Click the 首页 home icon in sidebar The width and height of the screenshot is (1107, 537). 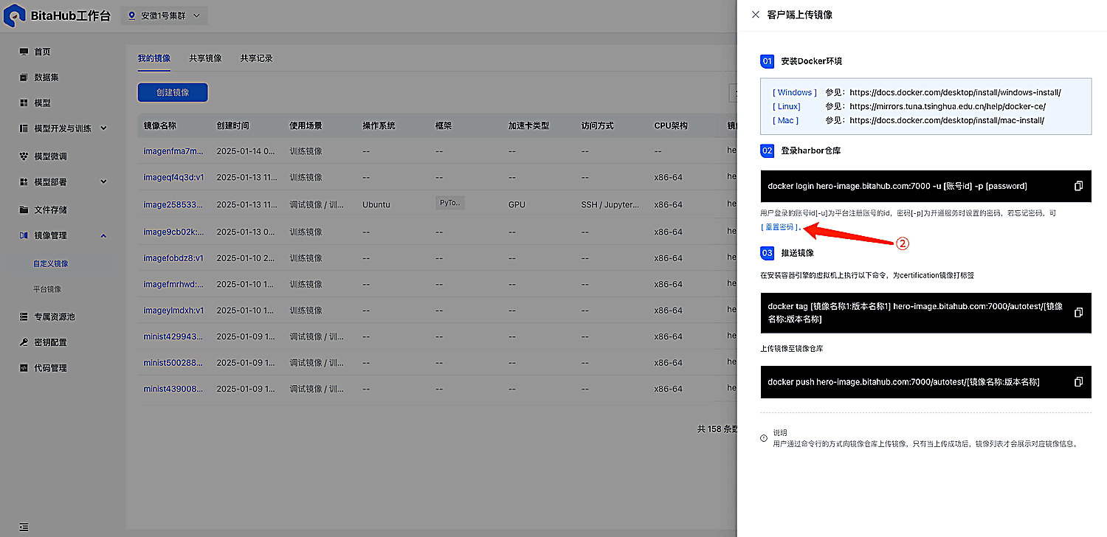click(24, 52)
